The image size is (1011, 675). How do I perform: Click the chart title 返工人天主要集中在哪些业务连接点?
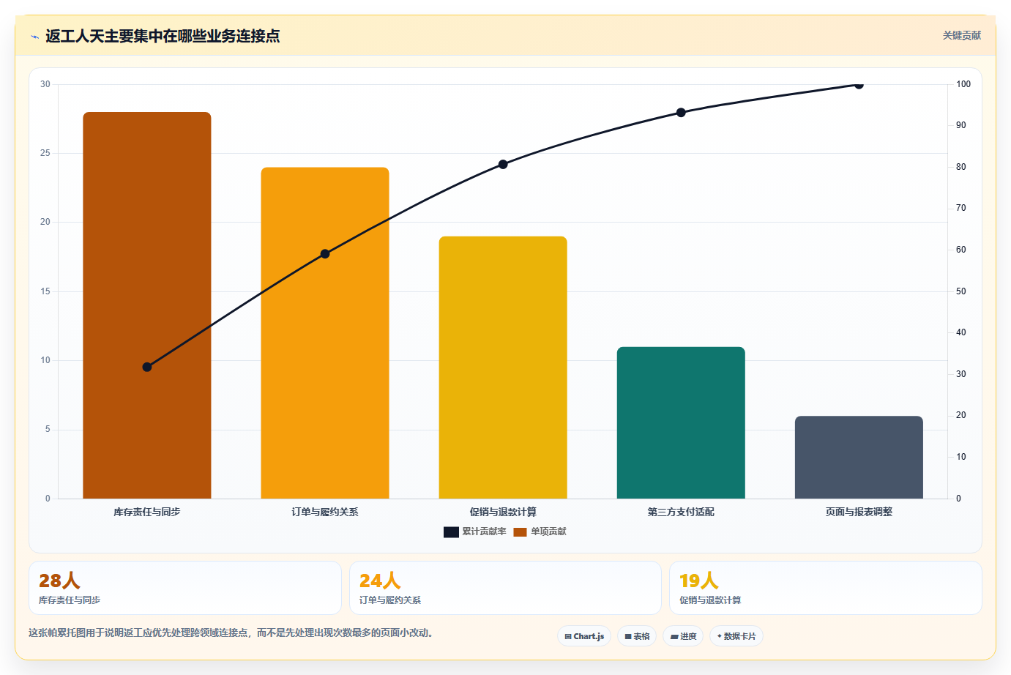click(163, 36)
